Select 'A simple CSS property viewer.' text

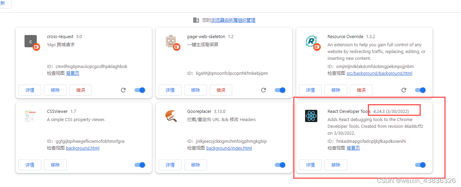[76, 120]
